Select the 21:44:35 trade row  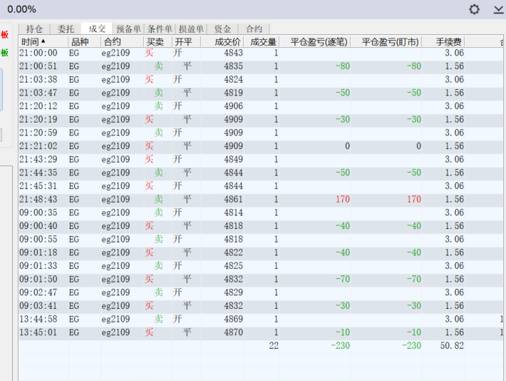coord(260,173)
